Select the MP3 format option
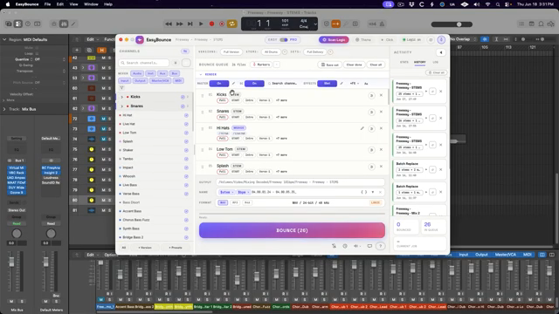Viewport: 559px width, 314px height. 235,202
